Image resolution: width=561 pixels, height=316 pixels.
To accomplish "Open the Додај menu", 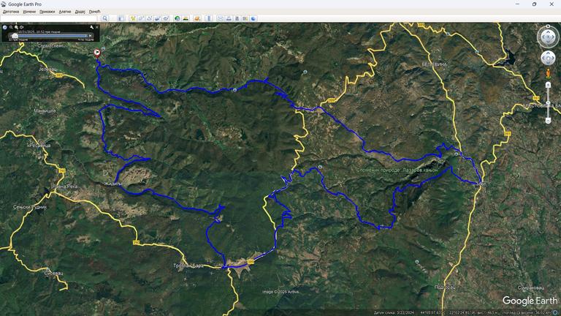I will (x=80, y=12).
